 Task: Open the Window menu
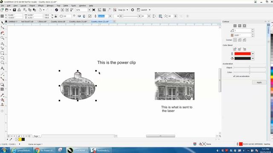(x=82, y=6)
